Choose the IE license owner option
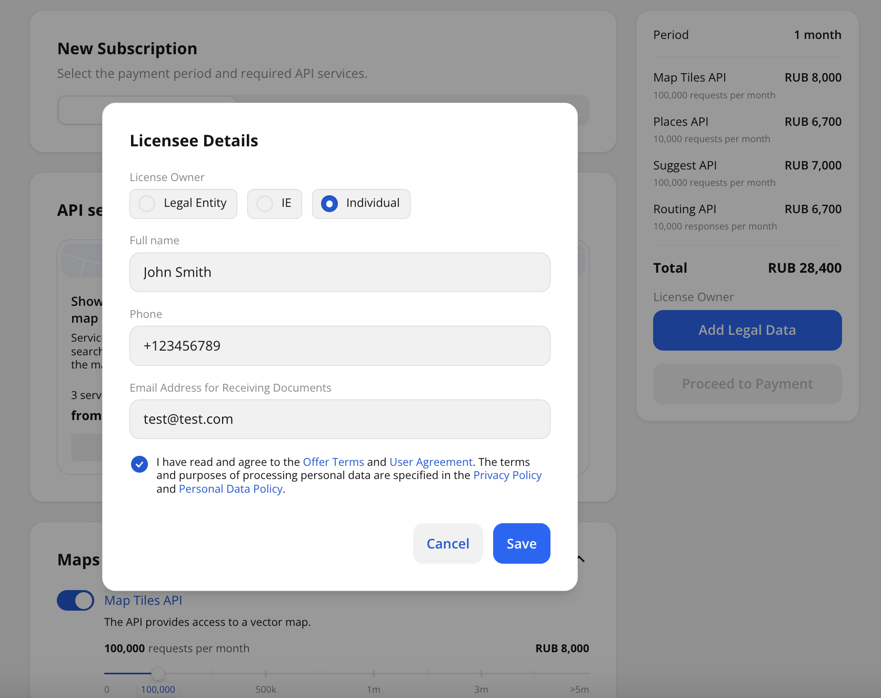The image size is (881, 698). (265, 204)
